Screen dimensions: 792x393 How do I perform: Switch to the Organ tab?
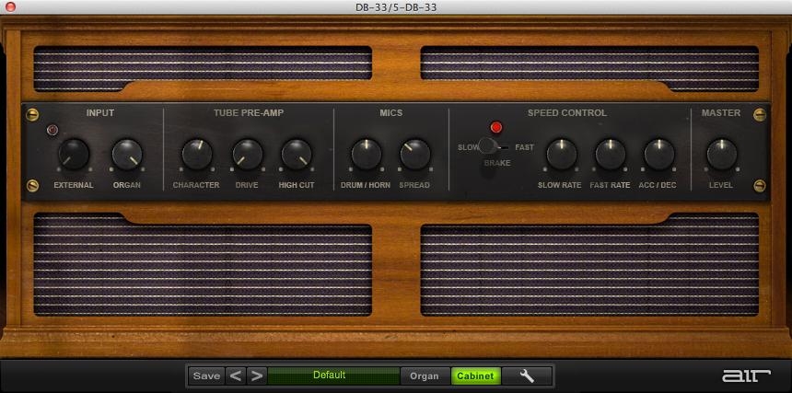point(425,376)
